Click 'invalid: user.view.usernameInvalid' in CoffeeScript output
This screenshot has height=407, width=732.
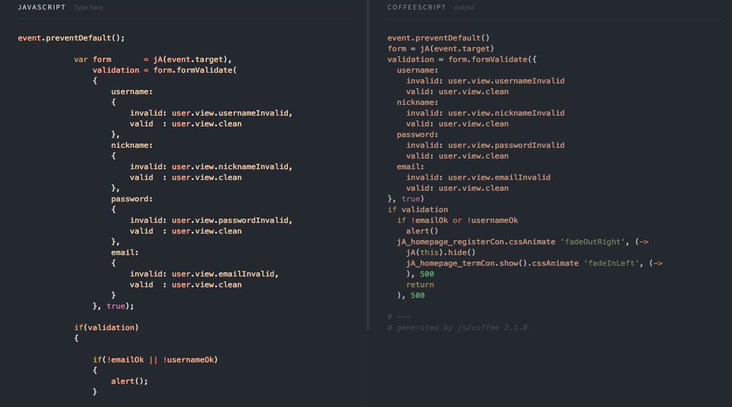486,81
